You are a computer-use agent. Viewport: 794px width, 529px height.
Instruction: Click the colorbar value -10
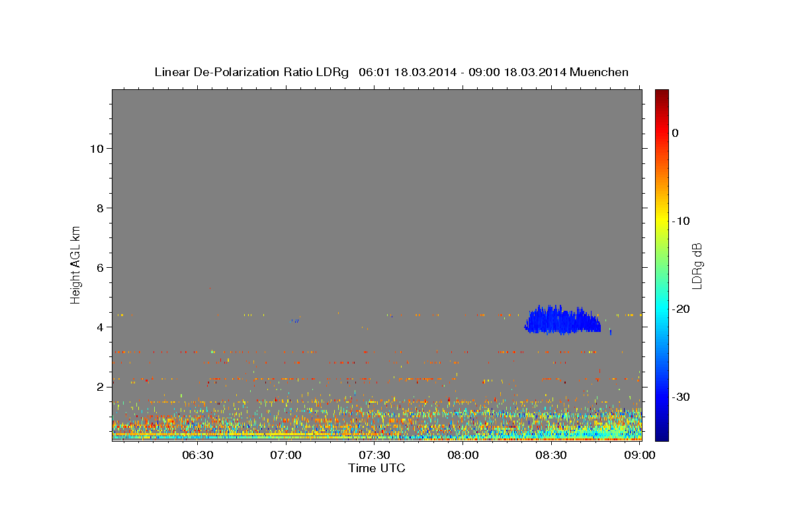point(681,221)
